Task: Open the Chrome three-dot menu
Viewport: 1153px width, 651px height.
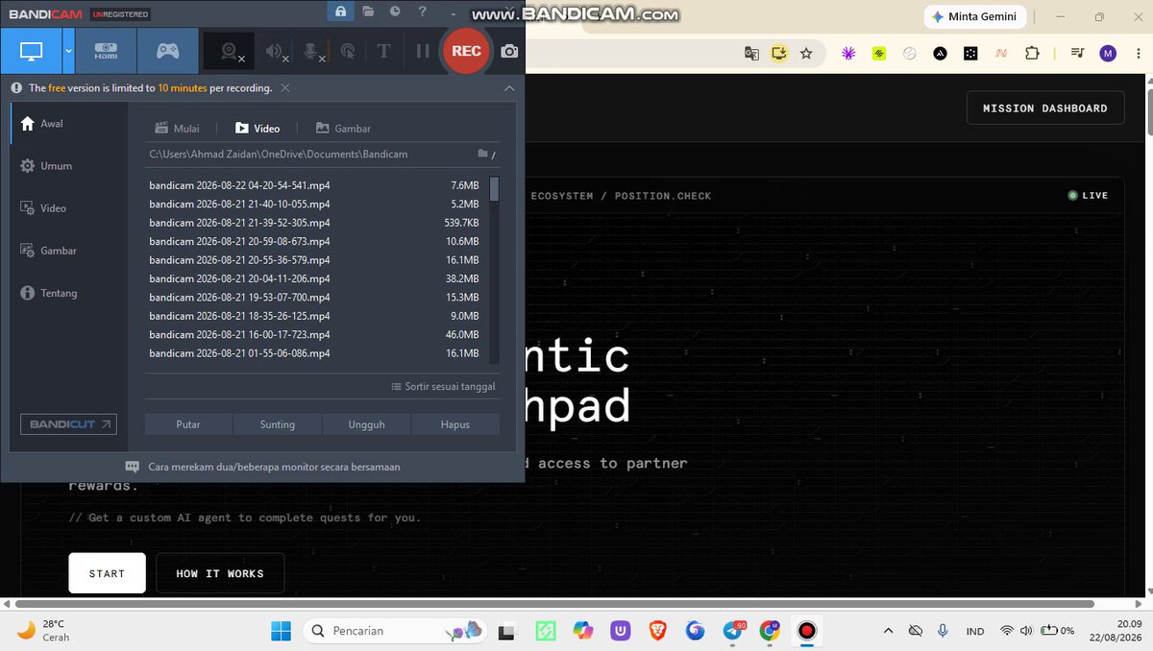Action: (x=1139, y=54)
